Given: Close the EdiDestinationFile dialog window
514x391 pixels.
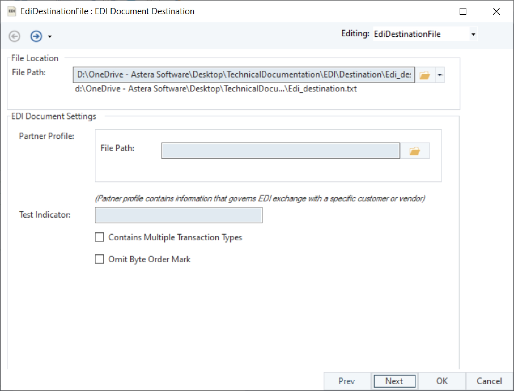Looking at the screenshot, I should pos(496,11).
